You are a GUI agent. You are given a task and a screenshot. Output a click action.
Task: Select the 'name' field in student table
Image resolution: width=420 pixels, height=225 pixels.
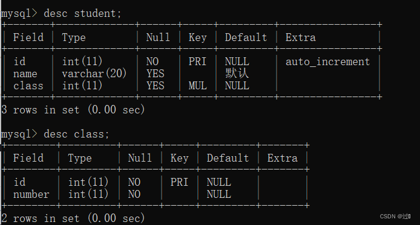[25, 74]
